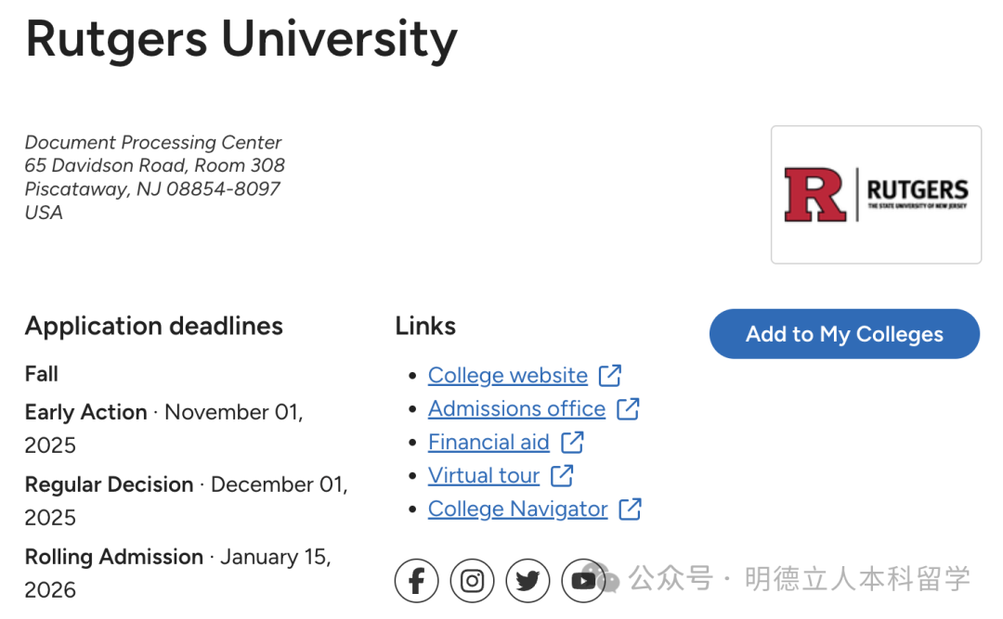Open the Rutgers Facebook page icon
This screenshot has width=1003, height=619.
coord(416,581)
